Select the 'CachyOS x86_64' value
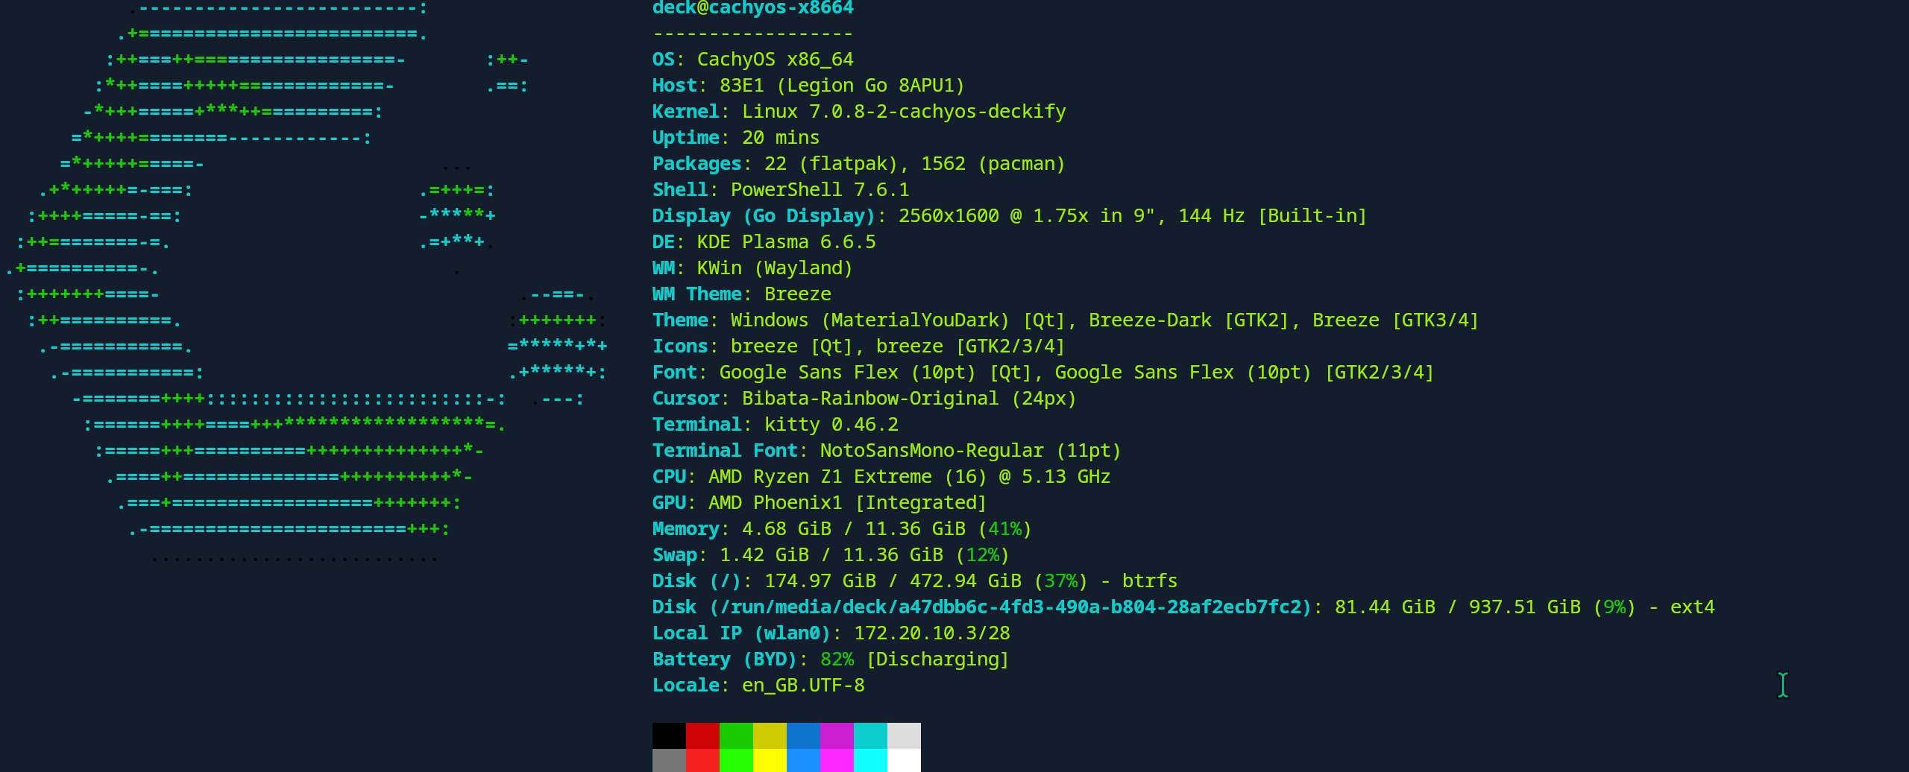 coord(775,60)
